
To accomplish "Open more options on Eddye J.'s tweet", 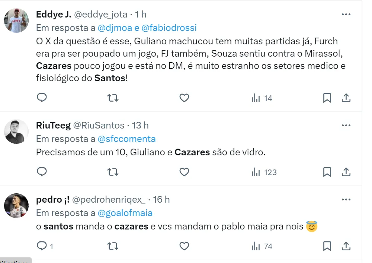I will (x=346, y=15).
